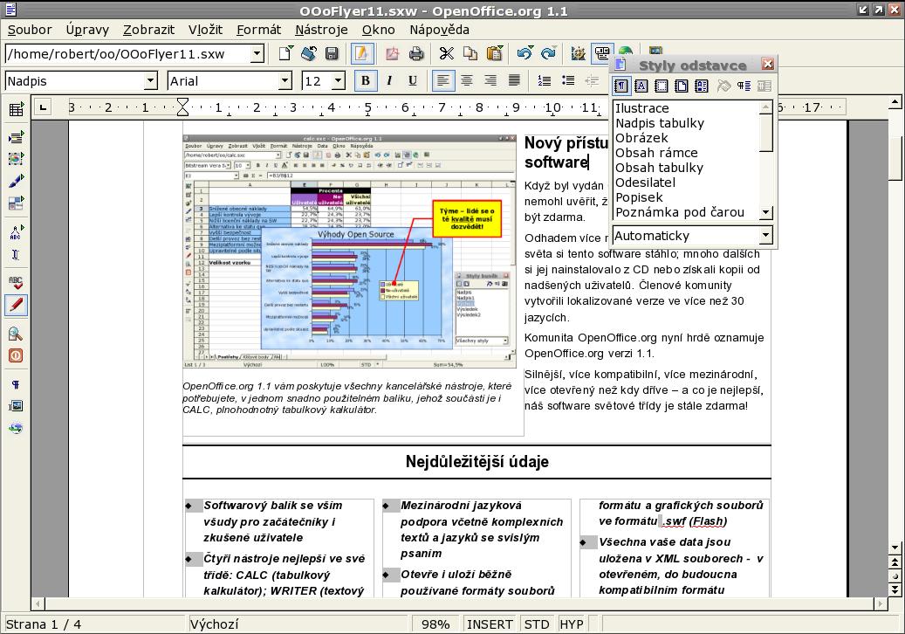
Task: Export directly as PDF icon
Action: coord(393,53)
